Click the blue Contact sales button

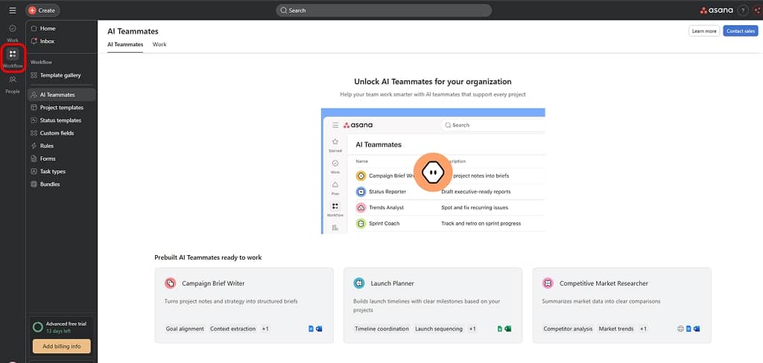pyautogui.click(x=740, y=31)
